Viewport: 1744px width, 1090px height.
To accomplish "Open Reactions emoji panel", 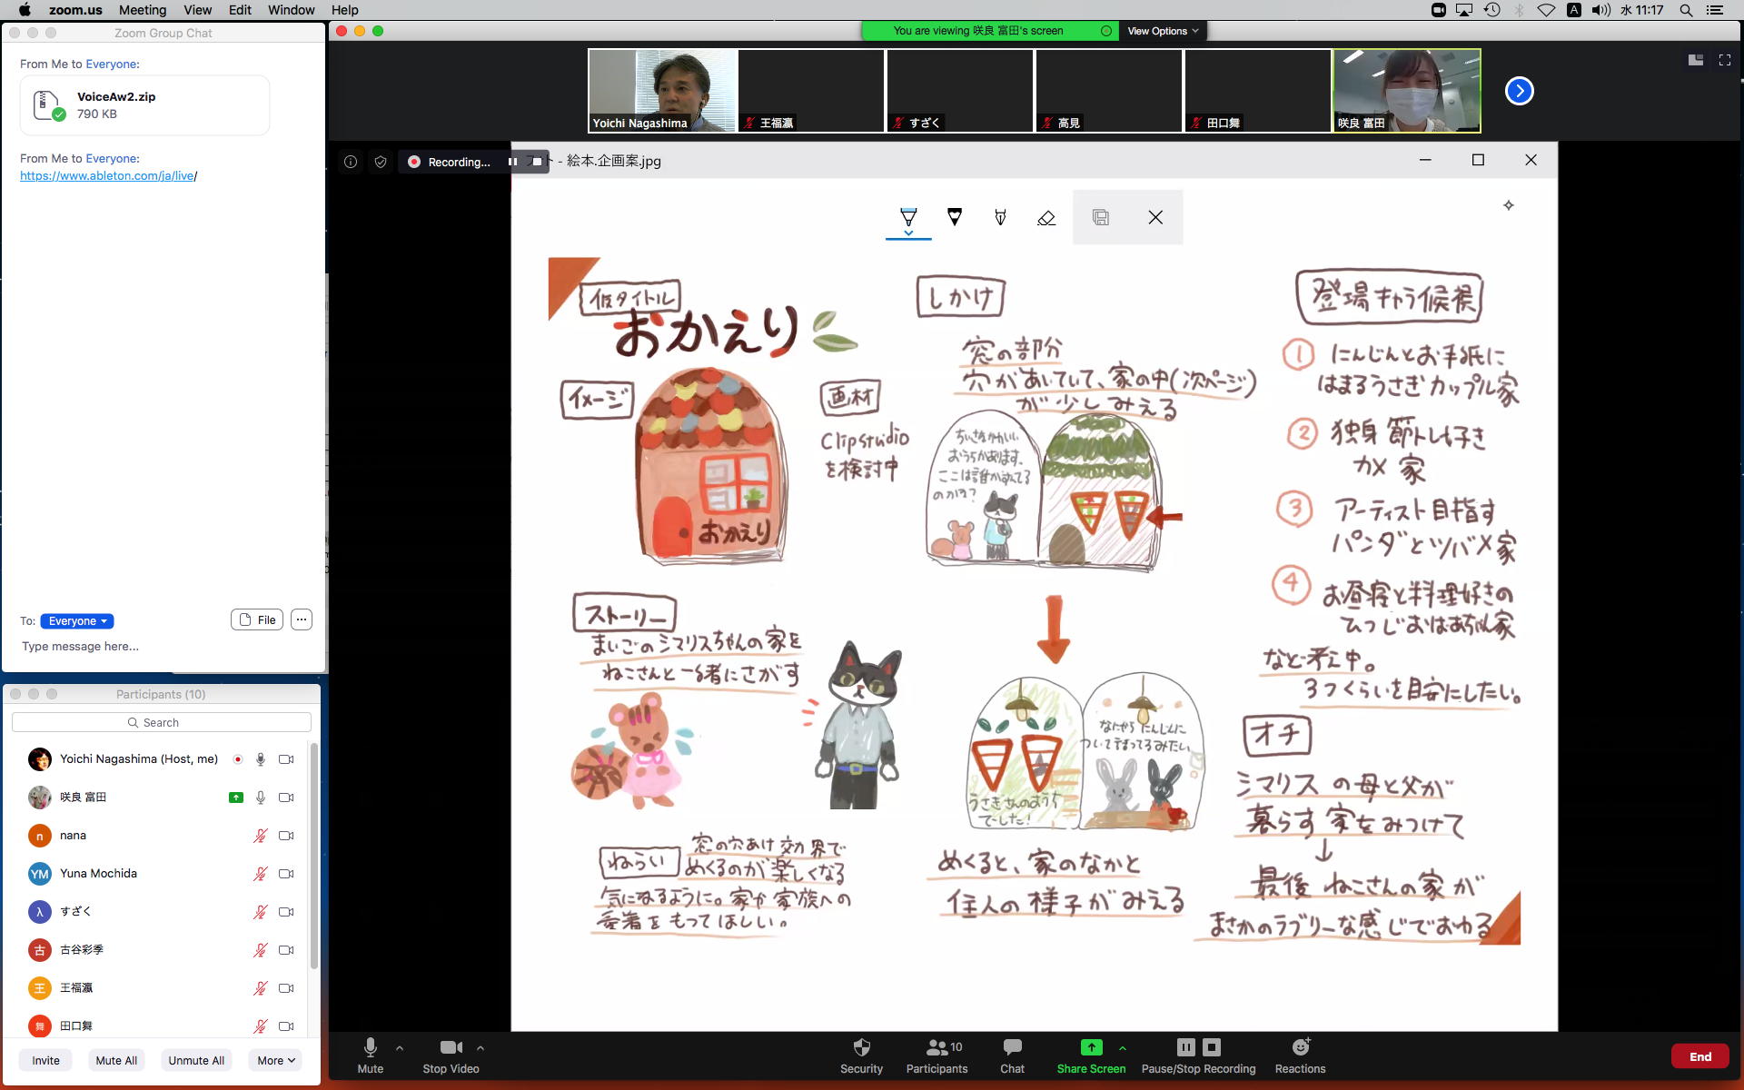I will (1300, 1047).
